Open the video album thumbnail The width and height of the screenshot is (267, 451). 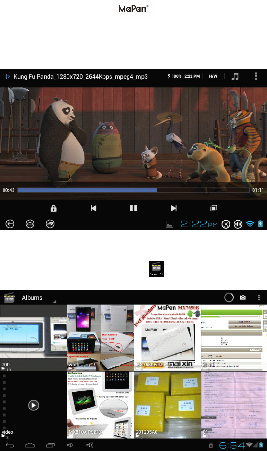33,405
